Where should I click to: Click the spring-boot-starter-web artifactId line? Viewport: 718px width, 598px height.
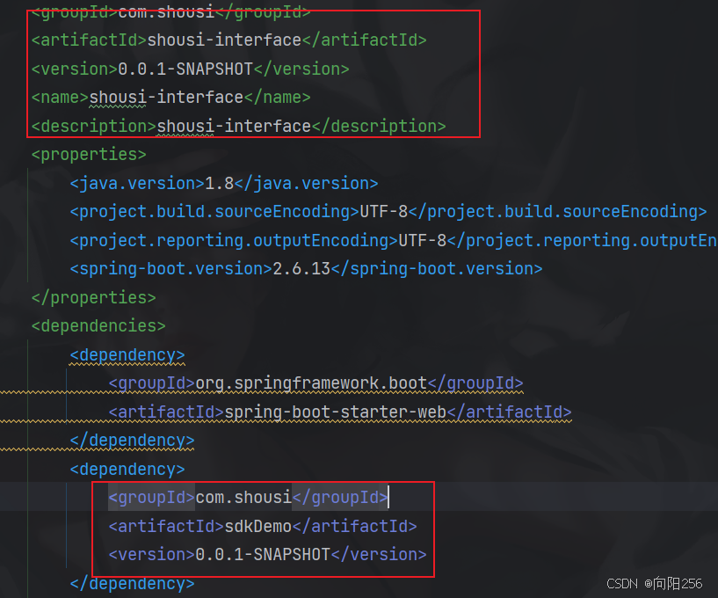point(340,412)
